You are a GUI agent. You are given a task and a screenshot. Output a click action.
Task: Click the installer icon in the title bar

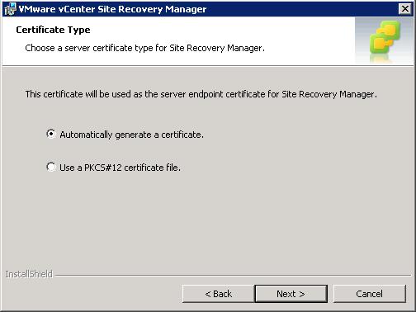(x=11, y=9)
